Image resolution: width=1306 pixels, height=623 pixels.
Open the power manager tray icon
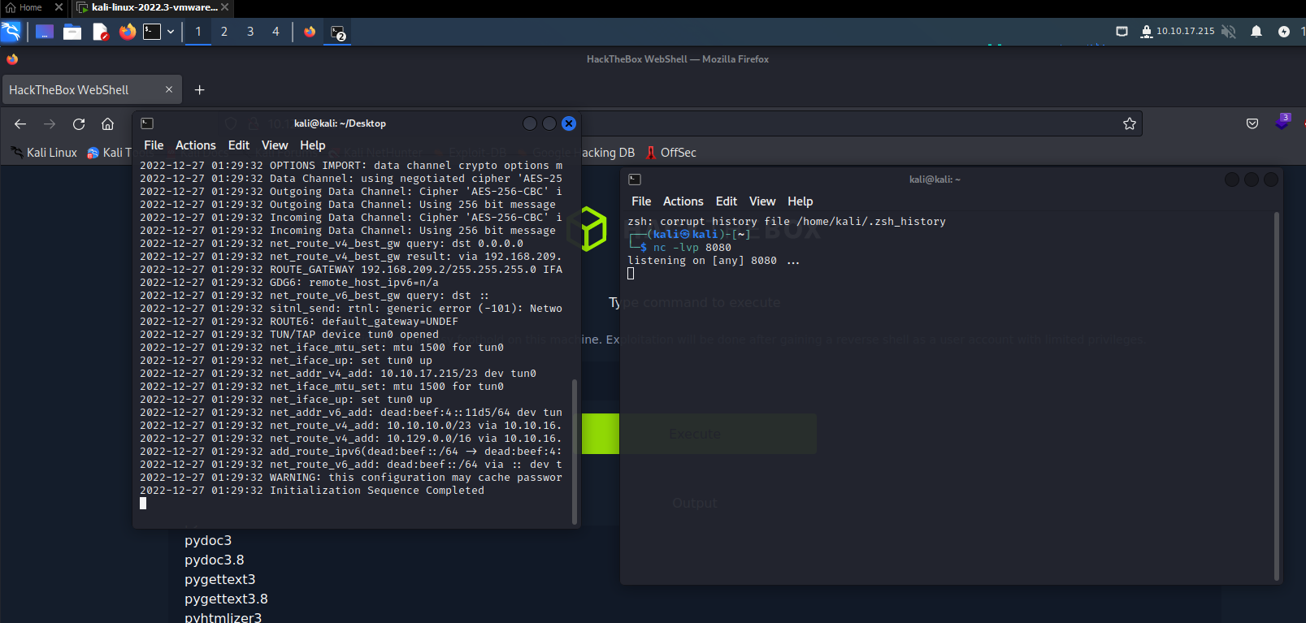[1284, 32]
